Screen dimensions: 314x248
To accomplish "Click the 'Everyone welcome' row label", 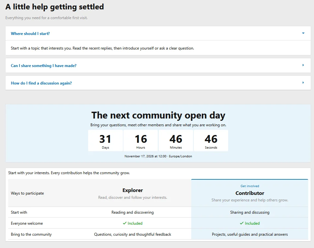I will coord(27,223).
